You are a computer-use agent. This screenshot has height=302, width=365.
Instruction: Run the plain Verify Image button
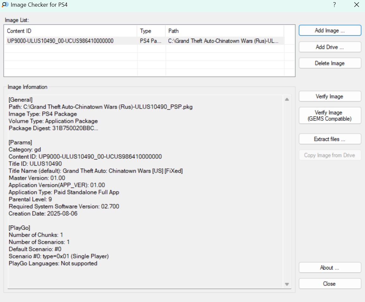(x=330, y=96)
